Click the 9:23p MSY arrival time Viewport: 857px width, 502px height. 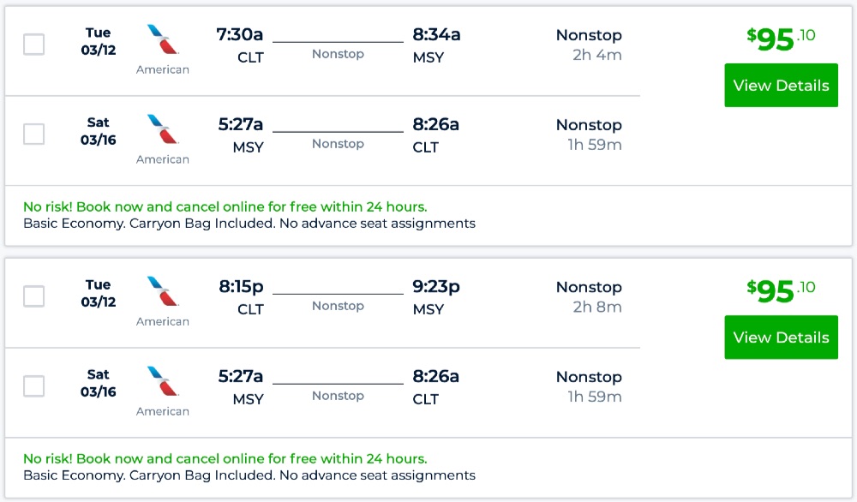436,287
